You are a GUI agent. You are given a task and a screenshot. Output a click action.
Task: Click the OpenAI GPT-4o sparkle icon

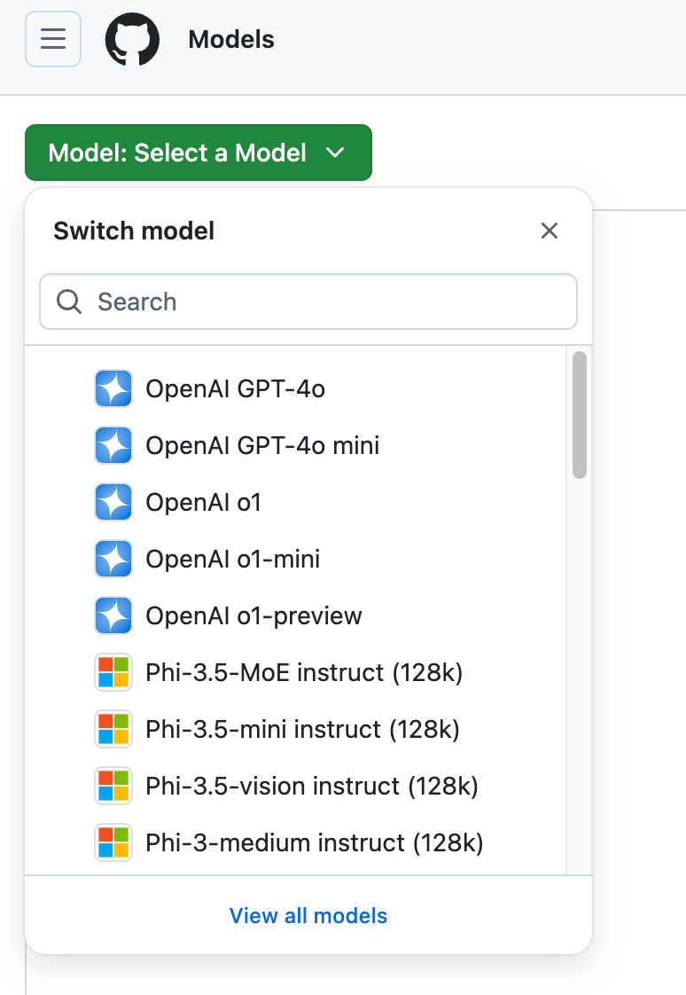(x=113, y=388)
